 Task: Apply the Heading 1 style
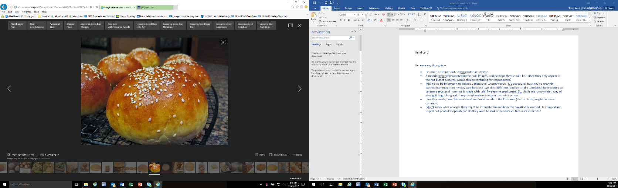462,17
